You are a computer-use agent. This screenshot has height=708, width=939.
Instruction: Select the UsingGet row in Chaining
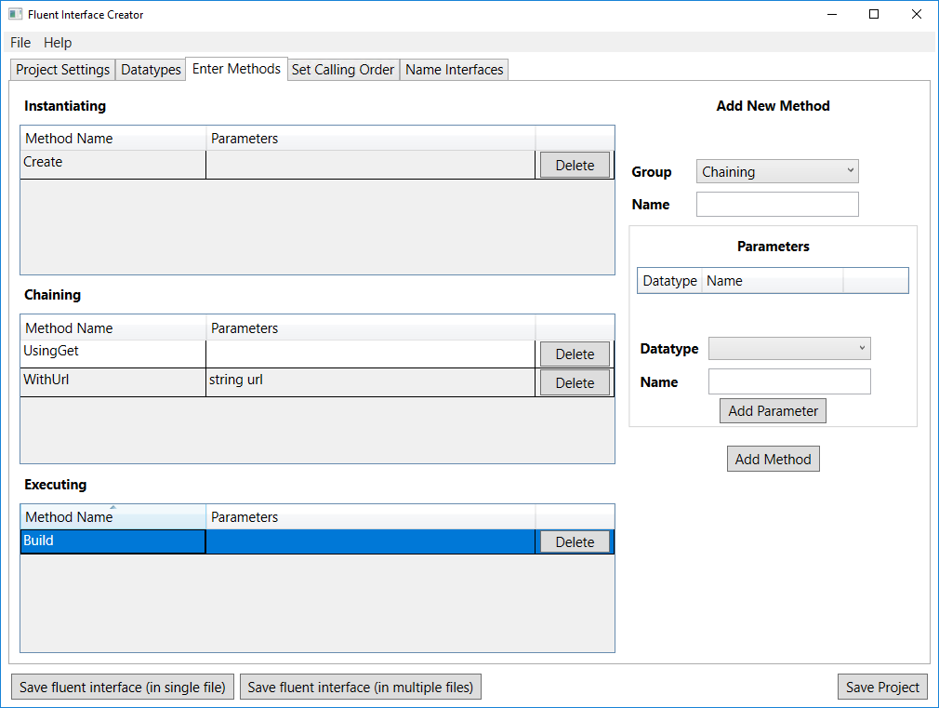point(317,354)
